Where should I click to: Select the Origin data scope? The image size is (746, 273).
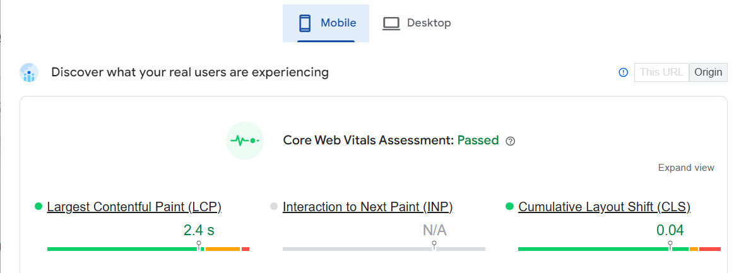pos(708,73)
